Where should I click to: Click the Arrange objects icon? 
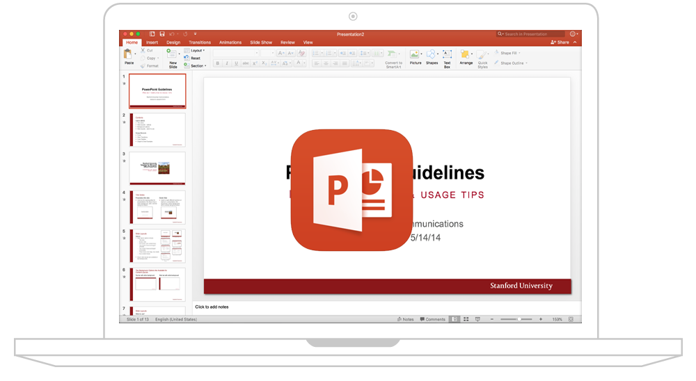point(466,55)
